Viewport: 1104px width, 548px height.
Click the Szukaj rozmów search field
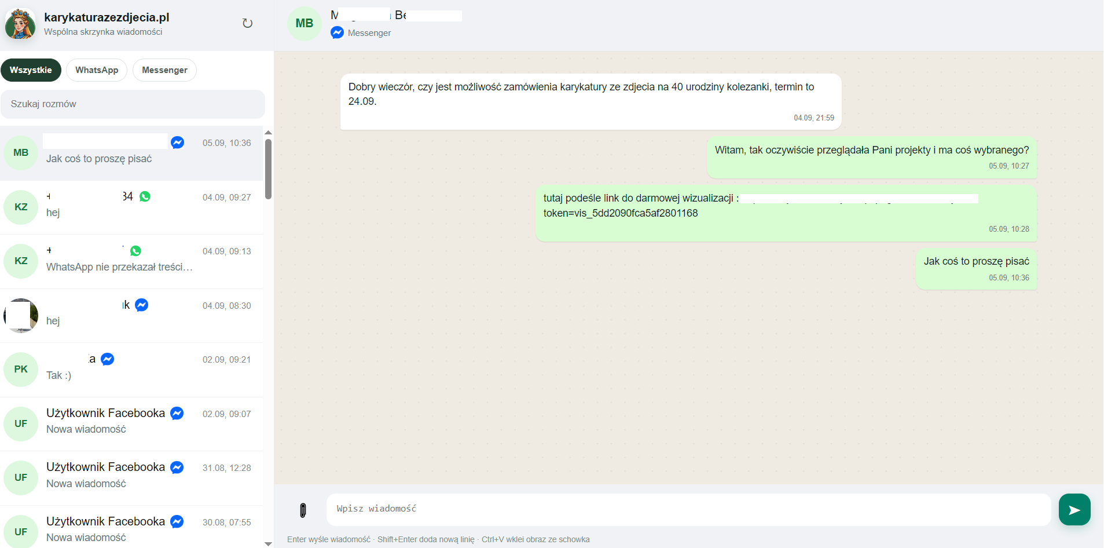point(133,104)
